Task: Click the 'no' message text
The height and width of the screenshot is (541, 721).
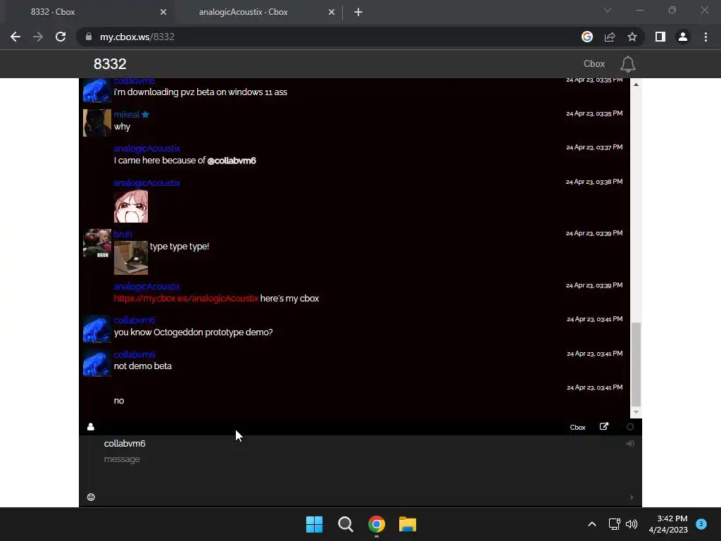Action: pos(119,401)
